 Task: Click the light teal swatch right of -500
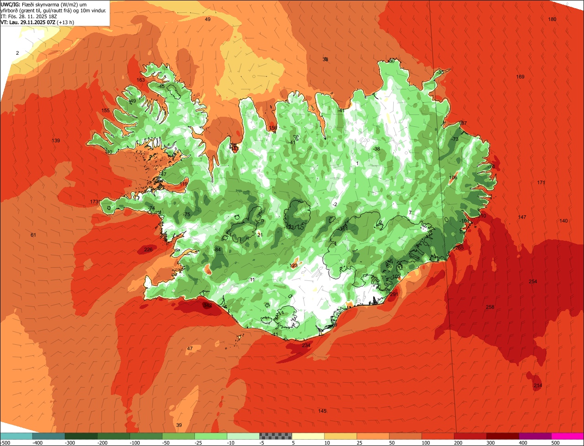pos(16,436)
